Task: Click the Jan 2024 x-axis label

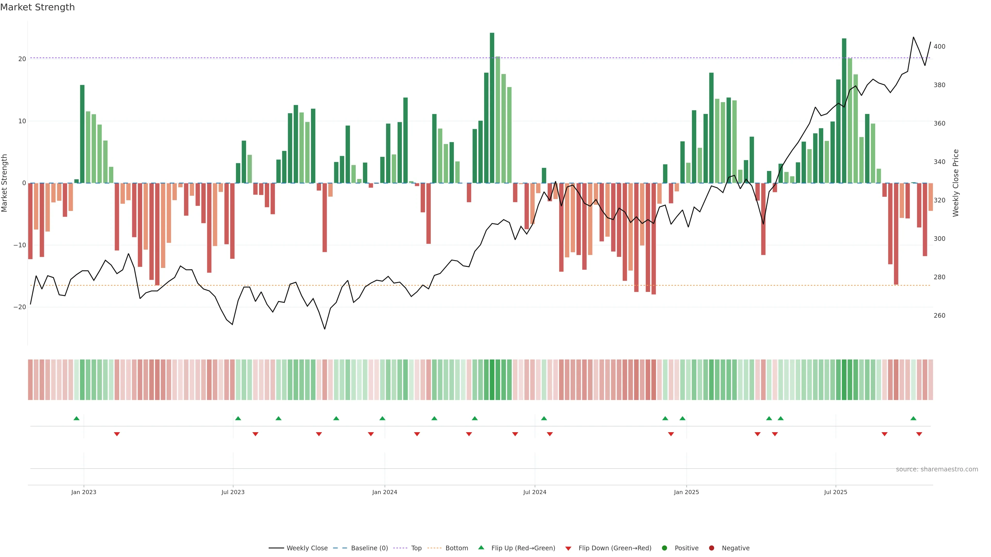Action: tap(385, 492)
